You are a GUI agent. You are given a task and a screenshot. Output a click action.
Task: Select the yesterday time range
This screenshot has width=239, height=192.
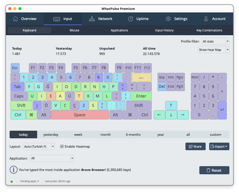click(51, 135)
